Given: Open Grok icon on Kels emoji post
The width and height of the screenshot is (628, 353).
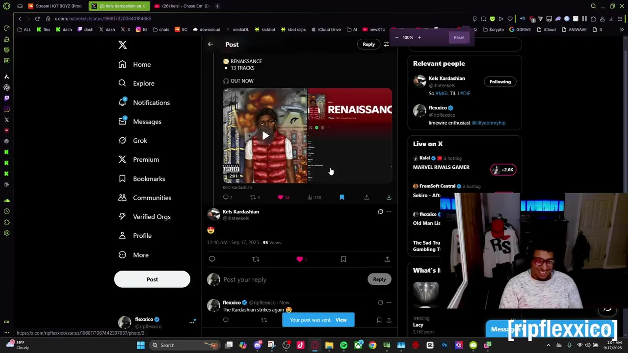Looking at the screenshot, I should pos(380,212).
